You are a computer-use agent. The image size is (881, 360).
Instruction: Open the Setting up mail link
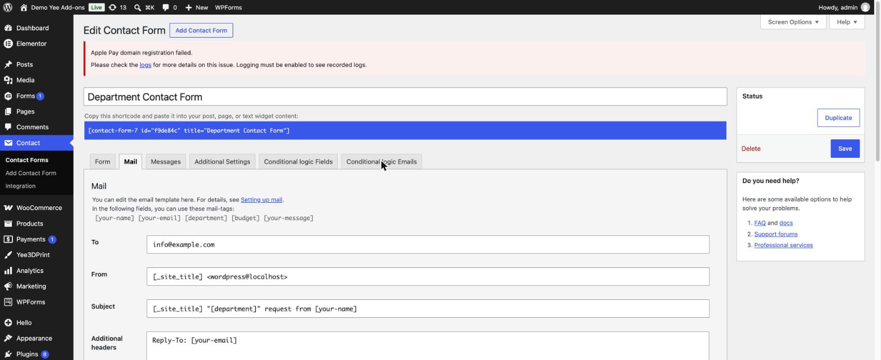point(261,200)
